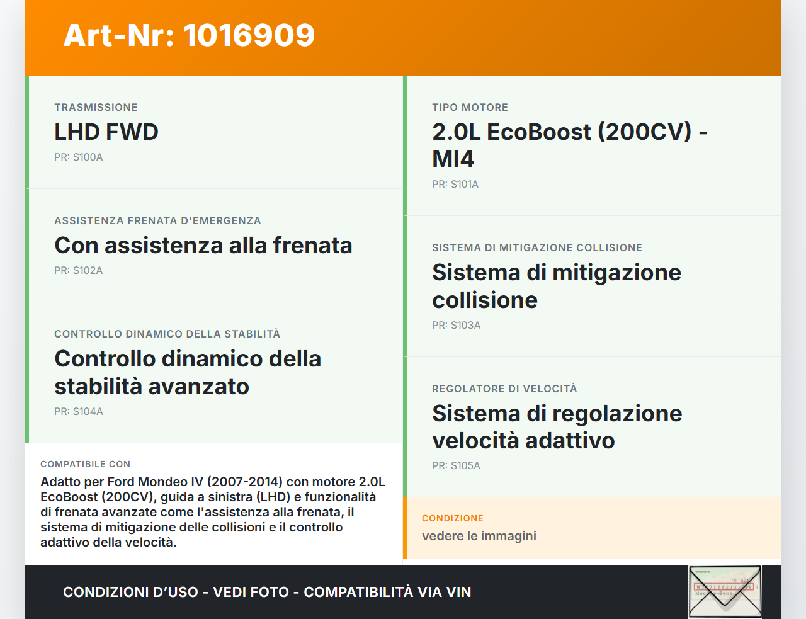Select Controllo dinamico della stabilità avanzato value
Screen dimensions: 806x619
click(x=188, y=373)
